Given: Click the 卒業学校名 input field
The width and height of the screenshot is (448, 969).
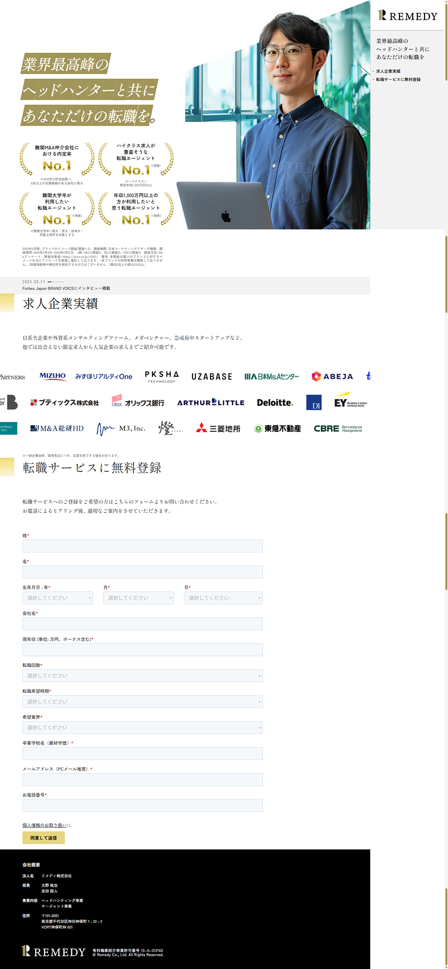Looking at the screenshot, I should coord(142,753).
